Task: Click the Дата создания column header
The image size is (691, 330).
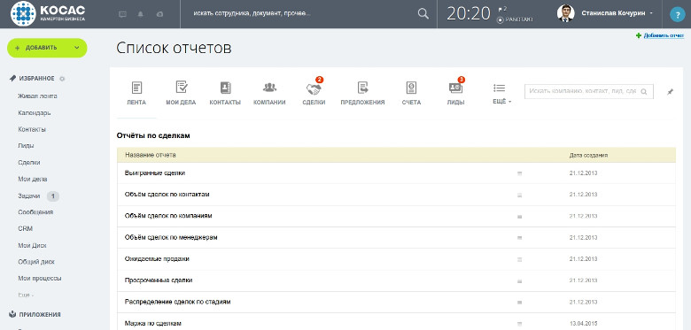Action: (x=589, y=156)
